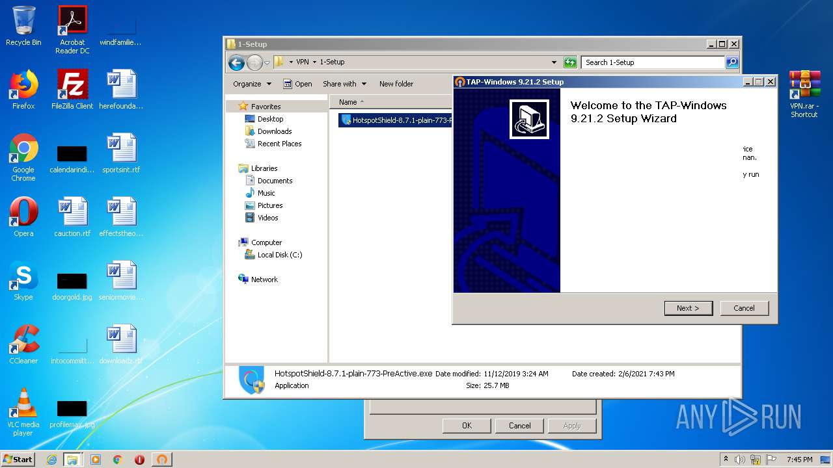The image size is (833, 468).
Task: Open Google Chrome desktop shortcut
Action: click(23, 157)
